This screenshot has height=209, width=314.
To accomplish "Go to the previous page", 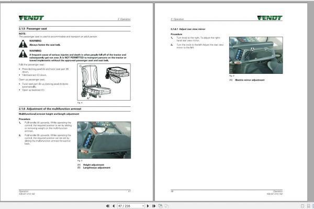I will [x=114, y=206].
